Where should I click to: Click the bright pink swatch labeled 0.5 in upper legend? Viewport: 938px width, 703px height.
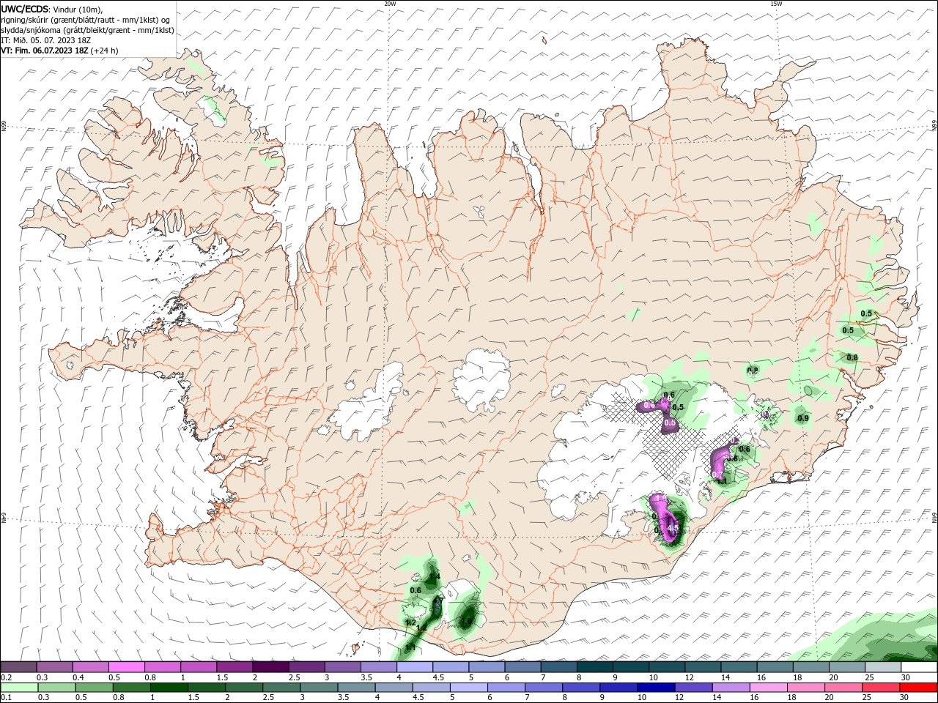(126, 666)
